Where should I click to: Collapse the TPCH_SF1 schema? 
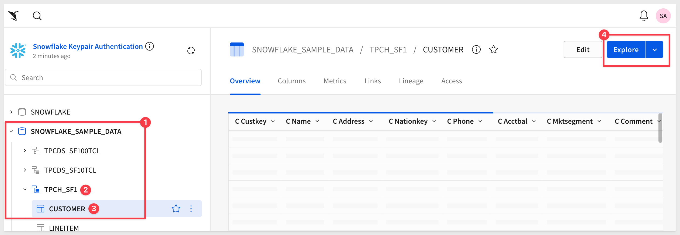[x=25, y=189]
